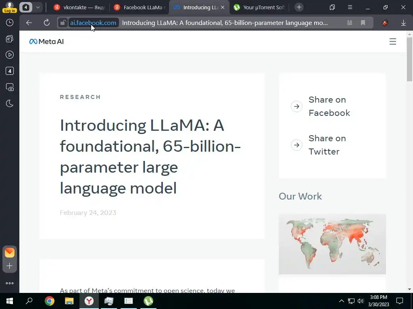This screenshot has width=413, height=309.
Task: Enable reader mode icon in address bar
Action: (x=350, y=23)
